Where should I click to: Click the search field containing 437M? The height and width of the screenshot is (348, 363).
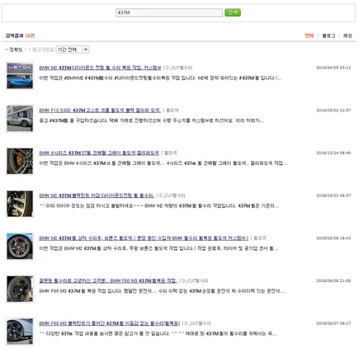tap(169, 12)
